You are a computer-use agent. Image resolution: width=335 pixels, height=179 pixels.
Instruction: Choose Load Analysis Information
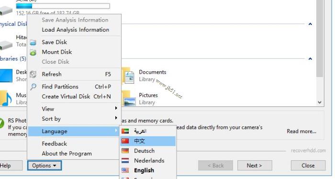point(76,30)
